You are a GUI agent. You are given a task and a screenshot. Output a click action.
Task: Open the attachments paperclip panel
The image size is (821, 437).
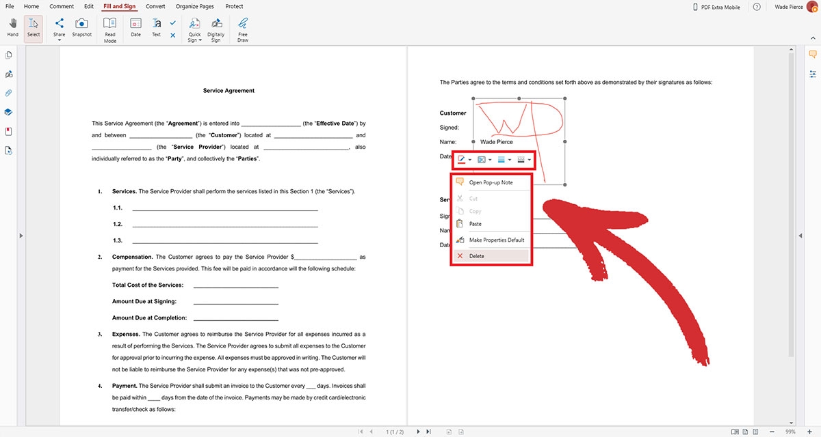[9, 93]
